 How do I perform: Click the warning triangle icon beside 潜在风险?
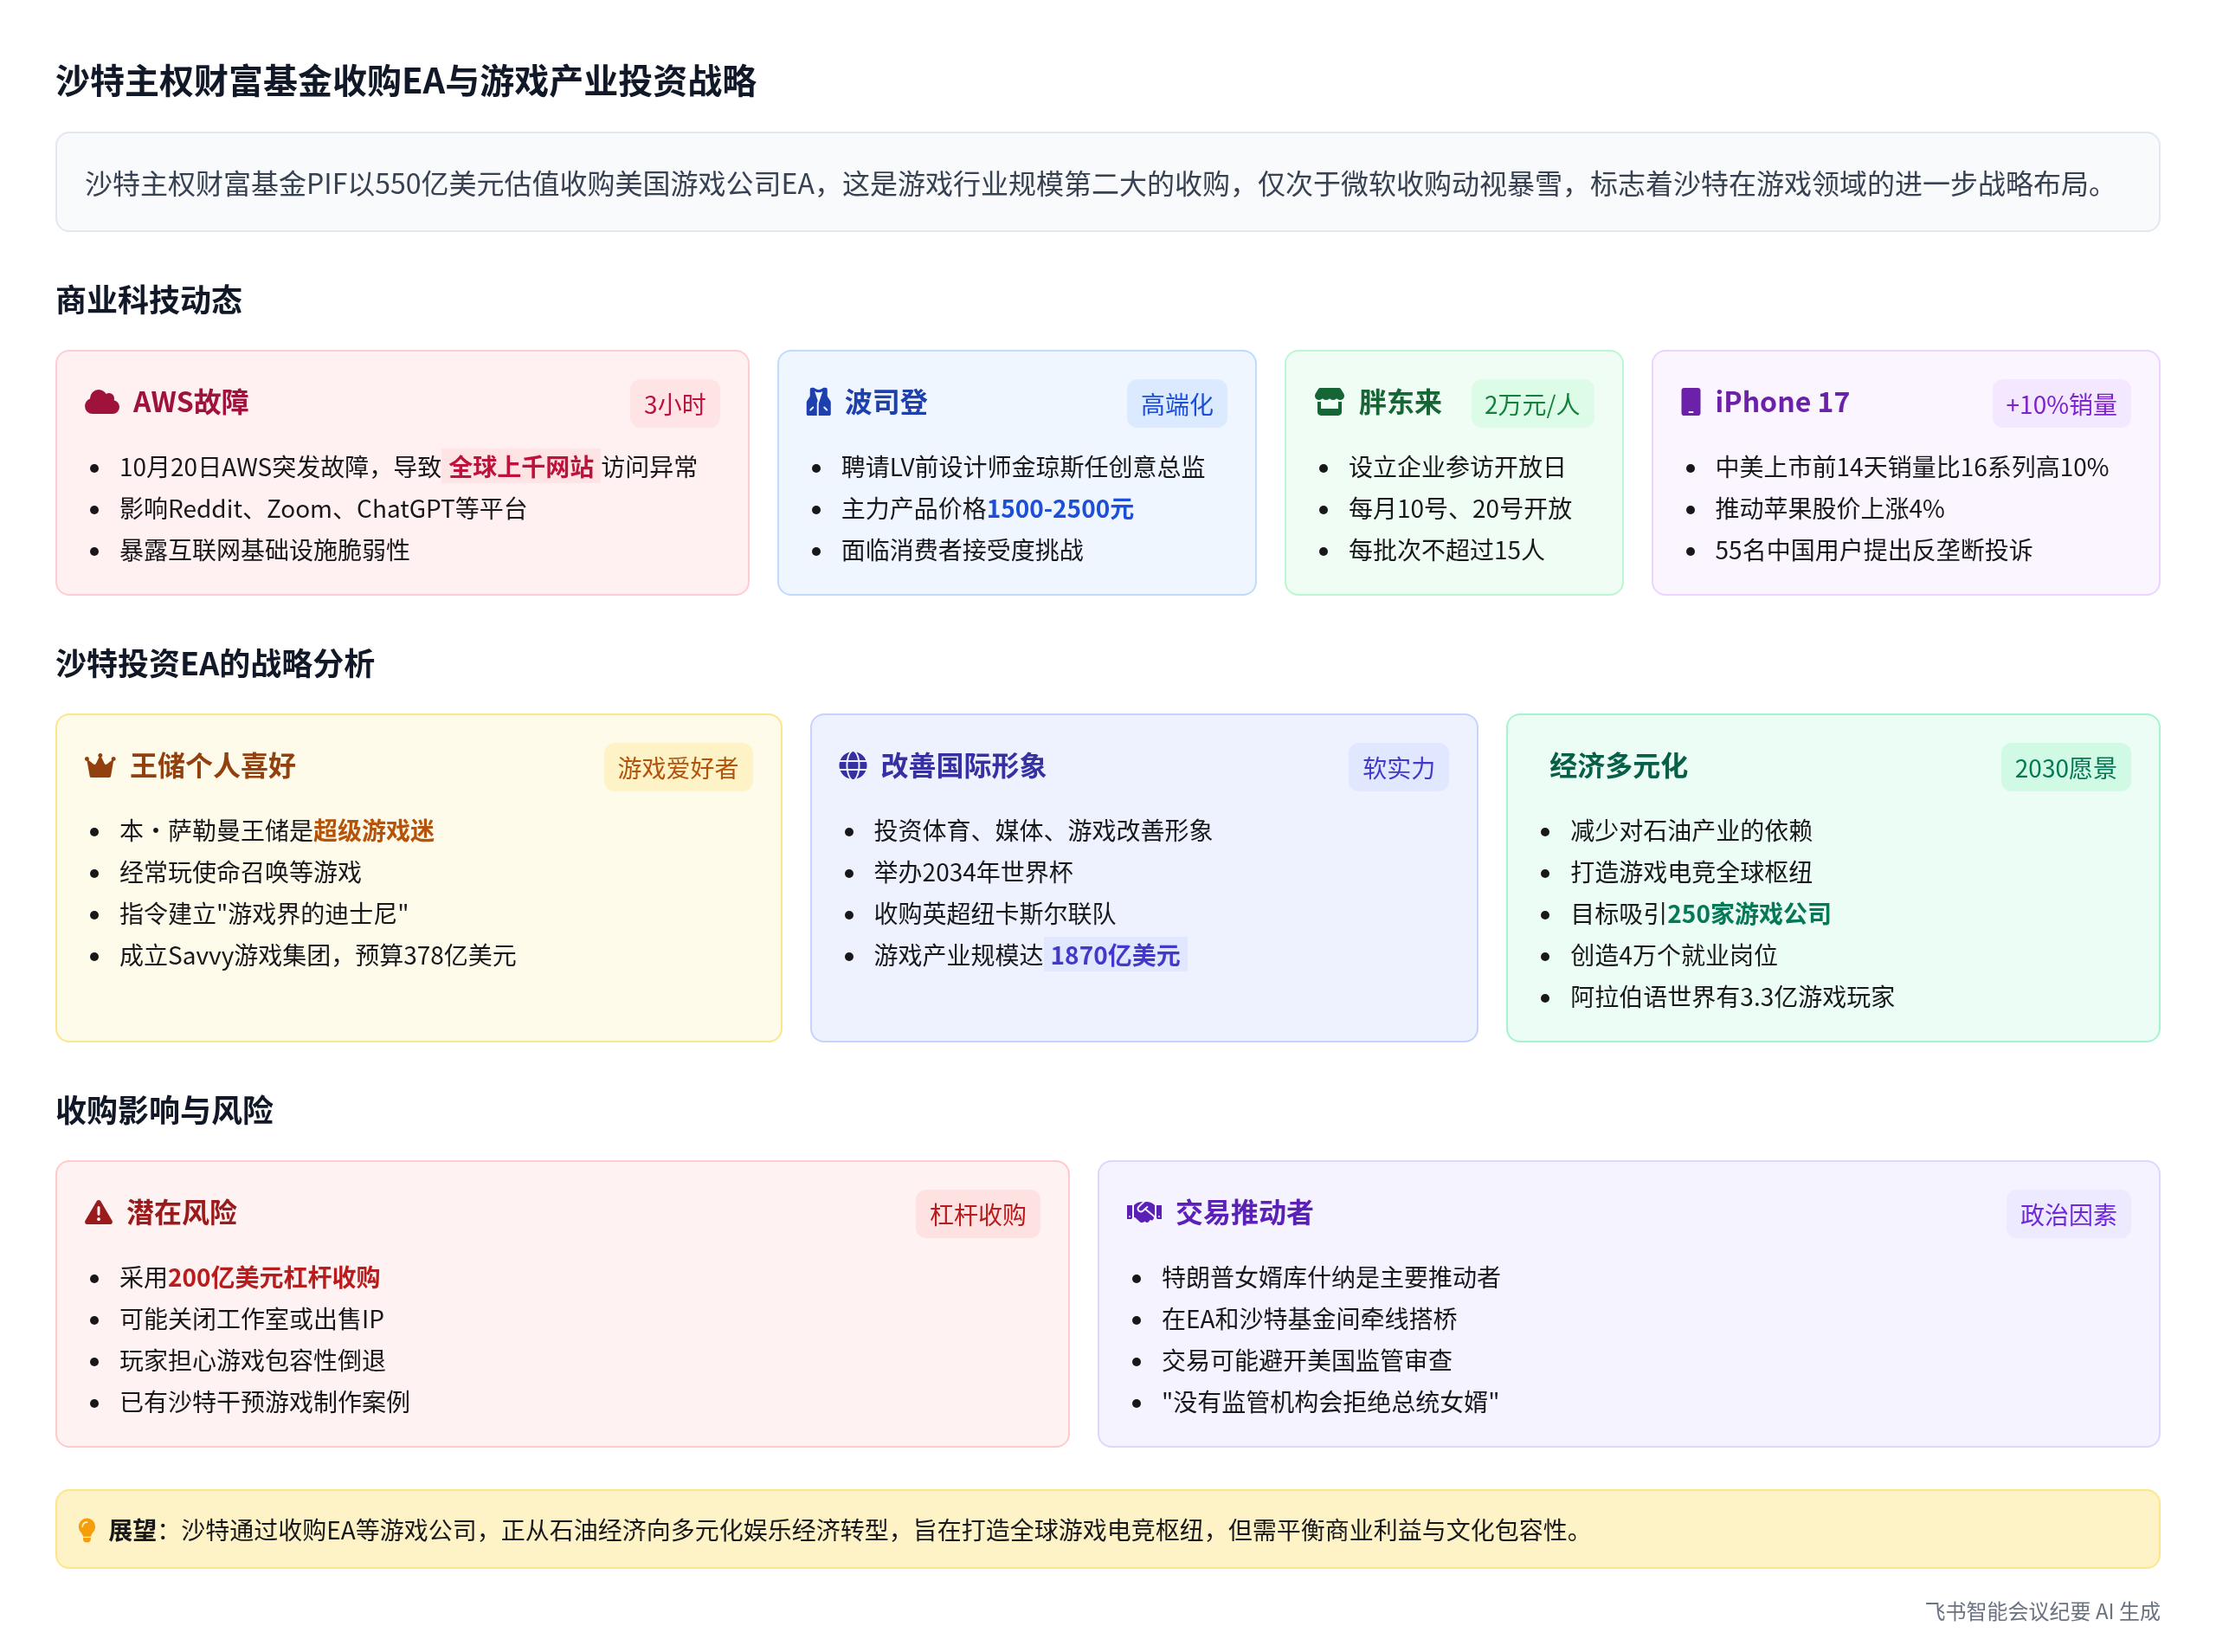(x=98, y=1212)
